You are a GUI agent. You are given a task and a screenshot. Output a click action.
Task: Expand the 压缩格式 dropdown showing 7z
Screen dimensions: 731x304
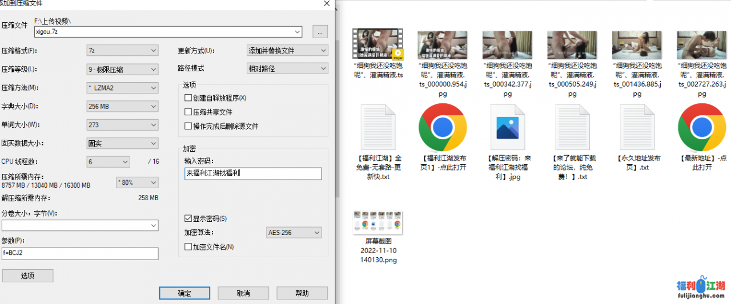(x=122, y=51)
